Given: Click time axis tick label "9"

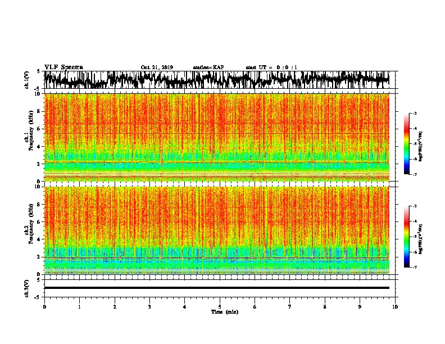Looking at the screenshot, I should point(360,307).
